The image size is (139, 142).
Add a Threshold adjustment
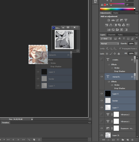tap(117, 30)
